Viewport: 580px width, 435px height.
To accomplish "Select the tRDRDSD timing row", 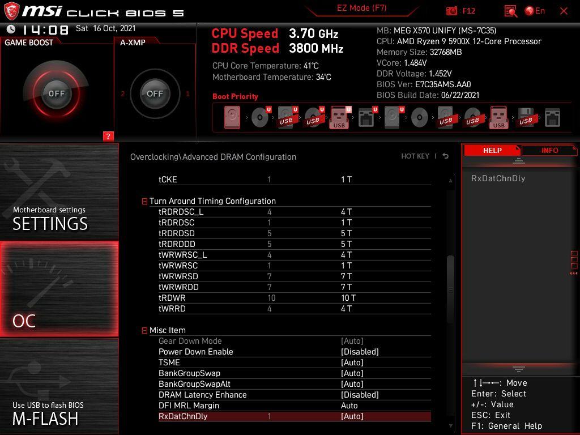I will click(x=295, y=233).
